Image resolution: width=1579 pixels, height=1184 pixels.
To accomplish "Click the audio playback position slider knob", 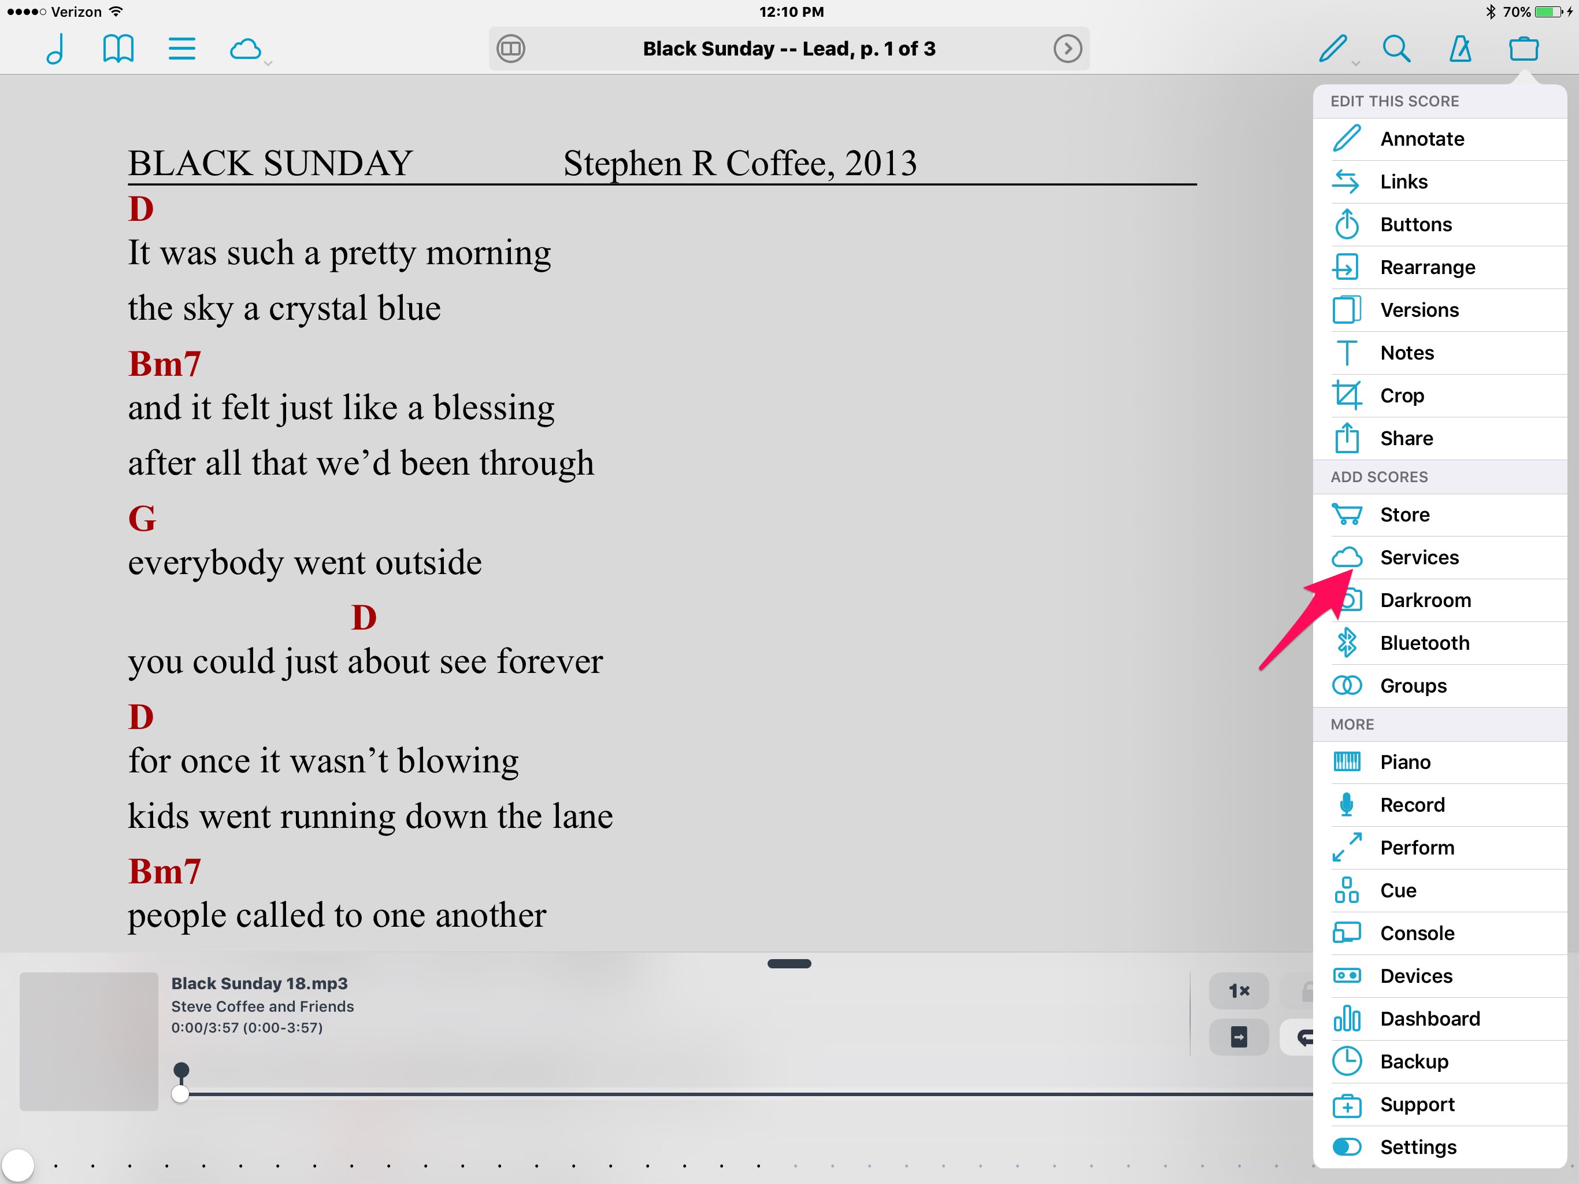I will tap(180, 1093).
